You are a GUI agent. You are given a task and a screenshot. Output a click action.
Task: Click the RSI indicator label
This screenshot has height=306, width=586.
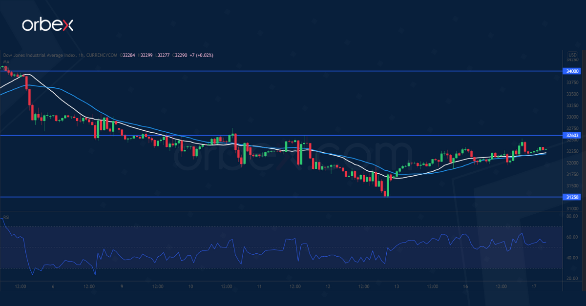pyautogui.click(x=7, y=217)
